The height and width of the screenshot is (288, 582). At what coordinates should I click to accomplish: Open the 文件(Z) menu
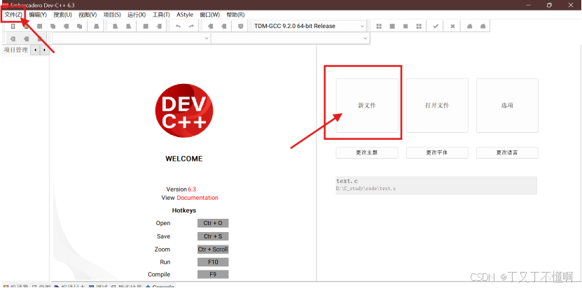point(13,15)
